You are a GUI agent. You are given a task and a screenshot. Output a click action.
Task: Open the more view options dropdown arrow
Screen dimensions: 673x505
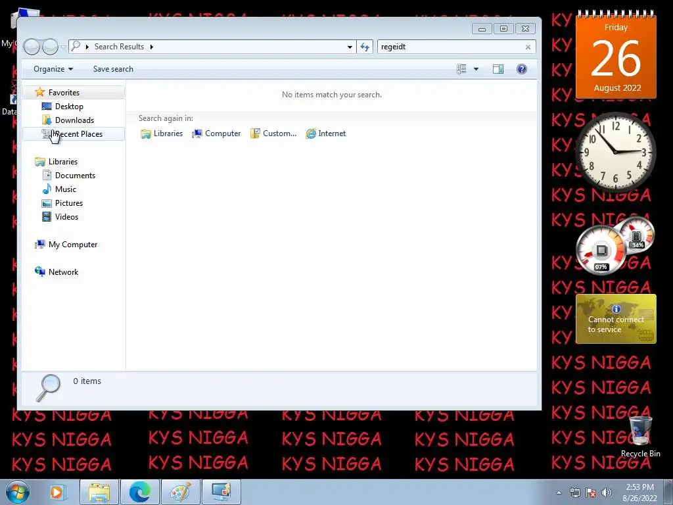coord(476,69)
